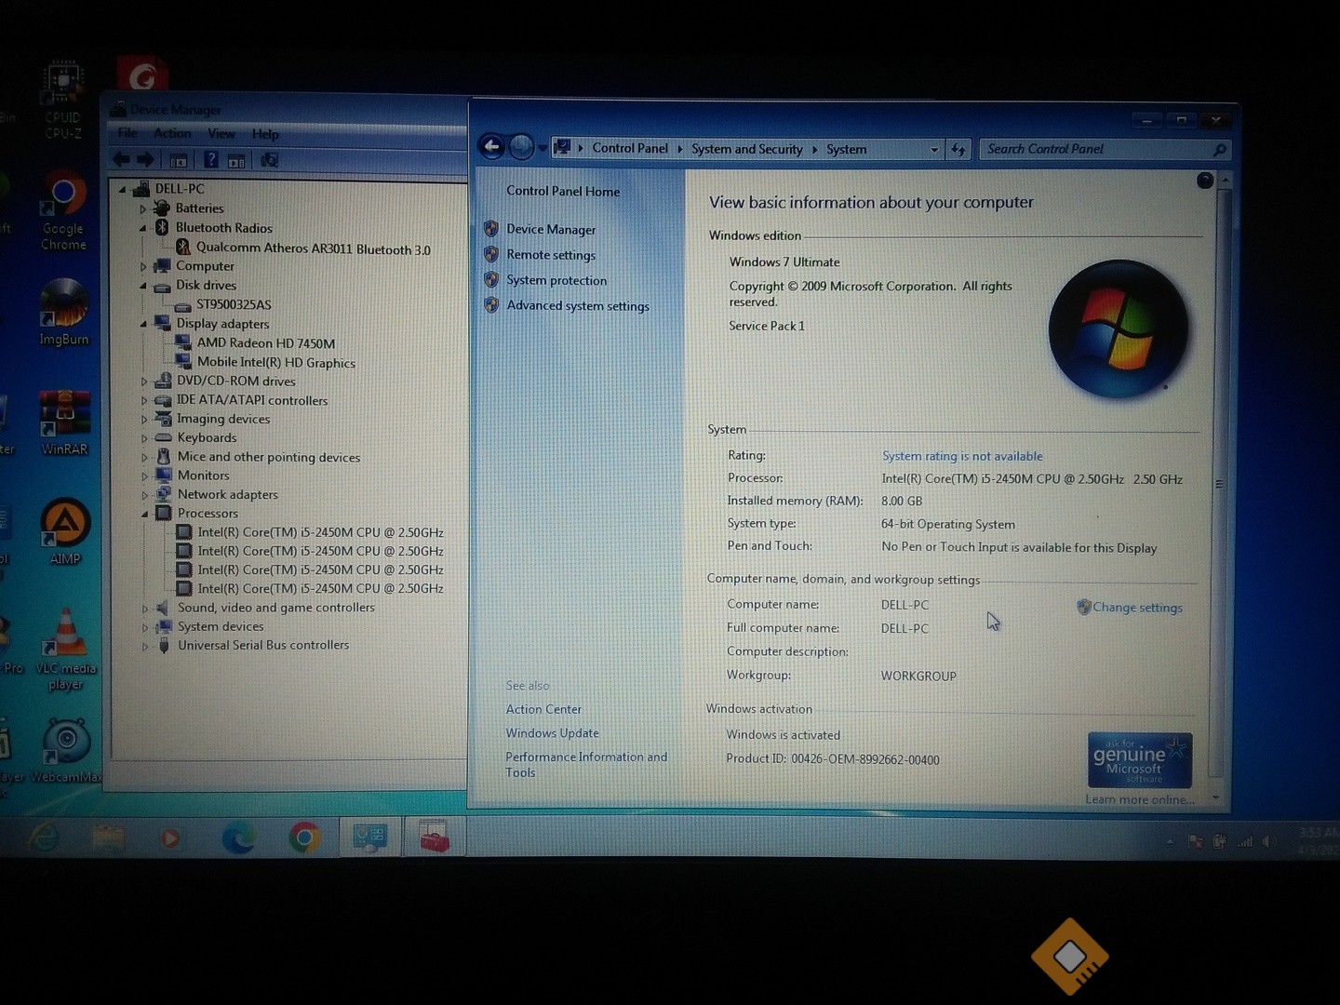Click the Back button in Control Panel
1340x1005 pixels.
pos(491,146)
